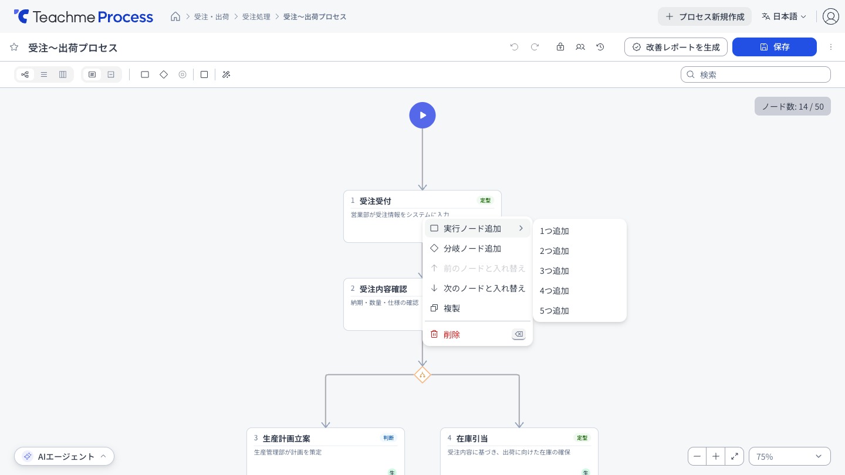Select 複製 in the context menu
This screenshot has height=475, width=845.
(x=478, y=308)
